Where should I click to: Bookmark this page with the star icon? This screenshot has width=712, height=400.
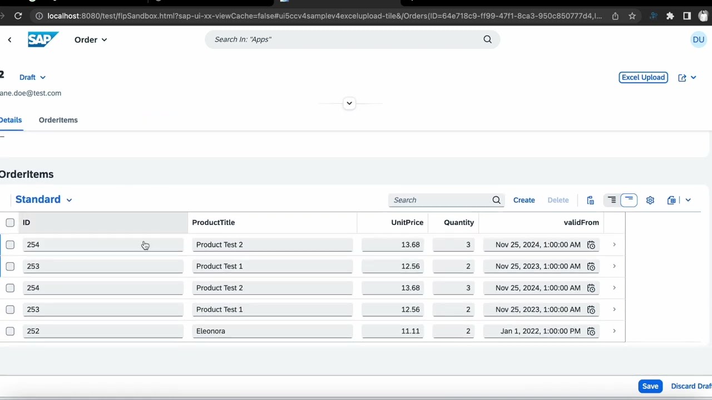coord(632,16)
